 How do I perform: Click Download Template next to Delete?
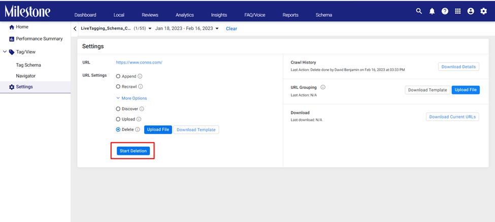tap(196, 130)
